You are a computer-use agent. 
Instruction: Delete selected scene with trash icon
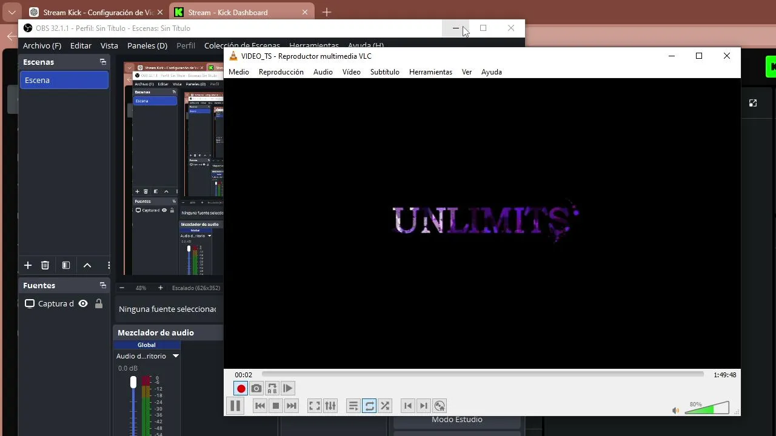tap(45, 265)
